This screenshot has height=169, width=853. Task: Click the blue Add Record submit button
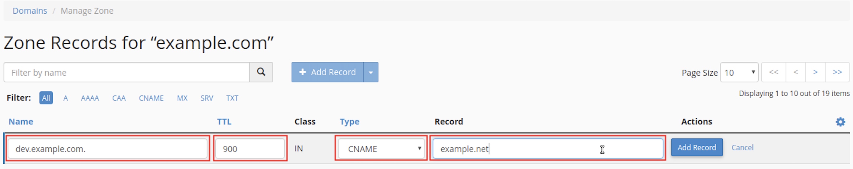pos(697,147)
